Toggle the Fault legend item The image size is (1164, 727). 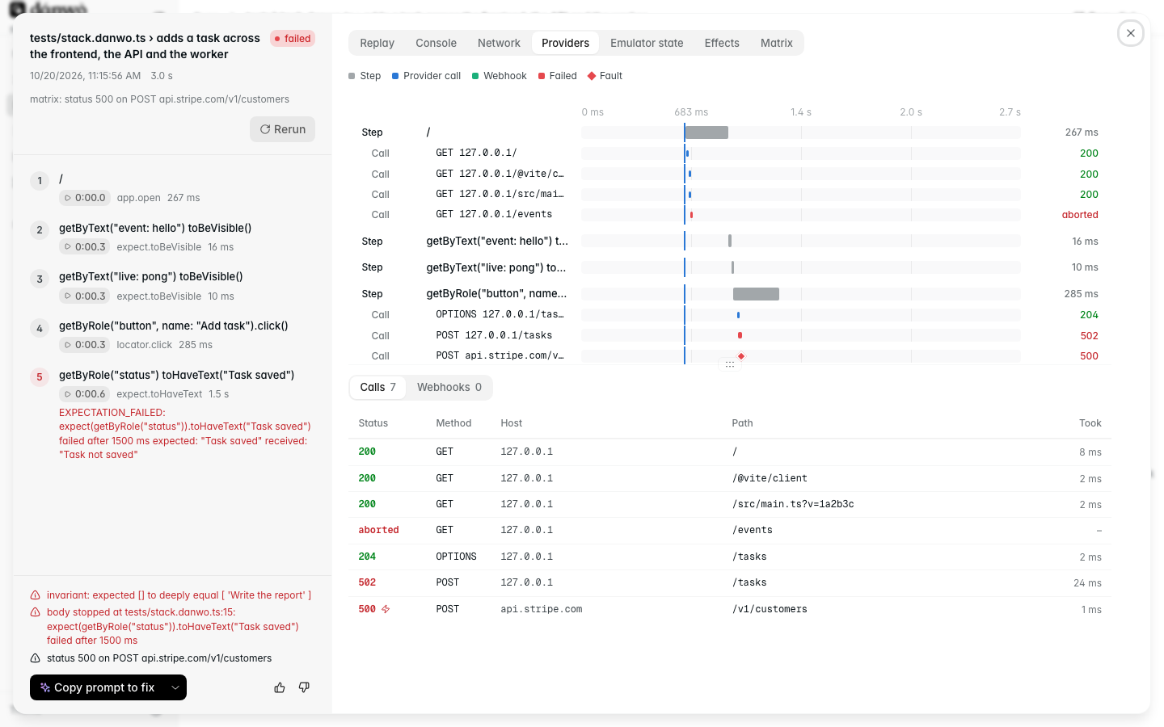click(x=605, y=76)
